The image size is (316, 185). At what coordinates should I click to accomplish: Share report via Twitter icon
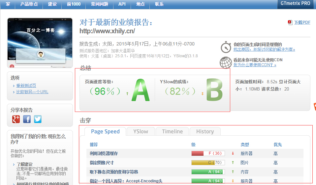[x=38, y=119]
